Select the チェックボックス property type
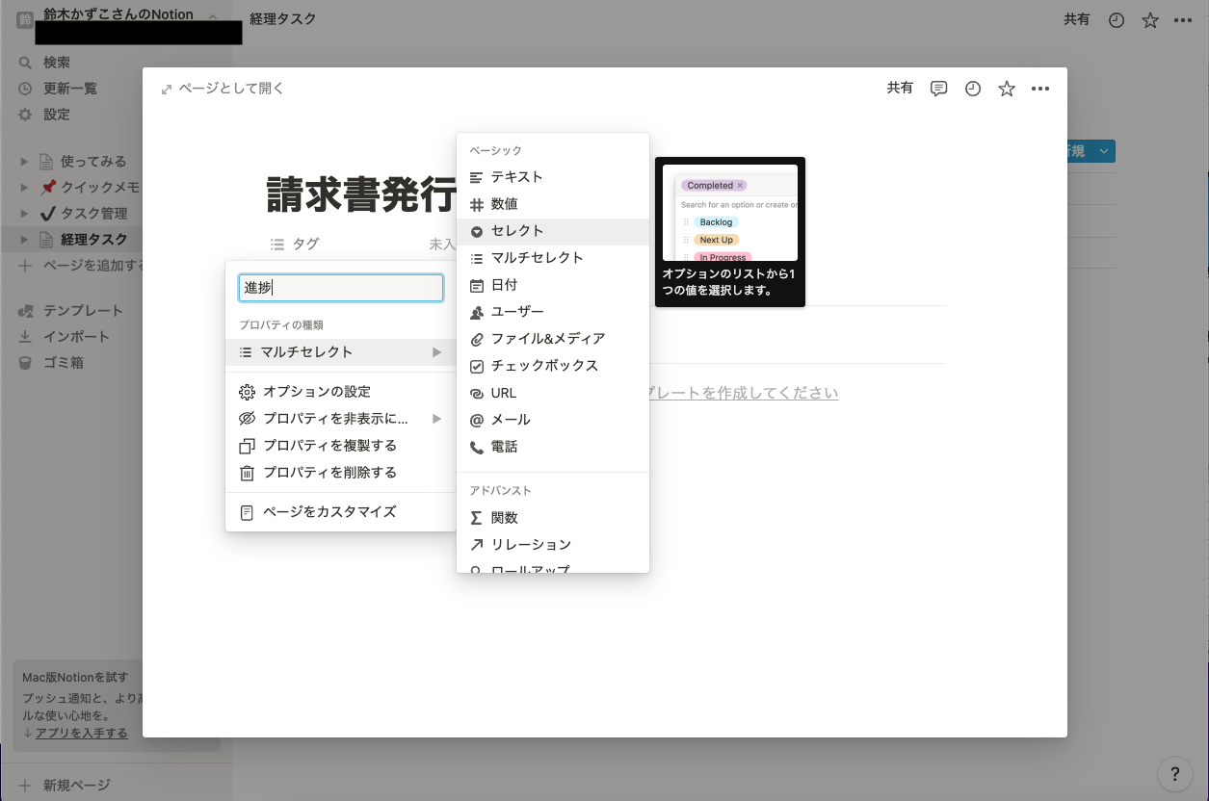The height and width of the screenshot is (801, 1209). 553,366
